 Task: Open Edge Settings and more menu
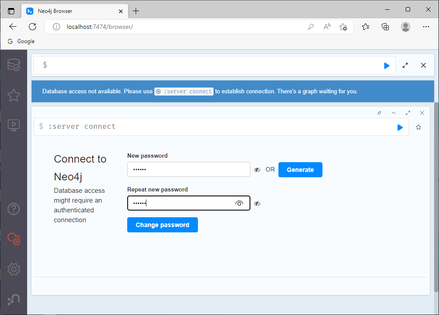pyautogui.click(x=426, y=27)
